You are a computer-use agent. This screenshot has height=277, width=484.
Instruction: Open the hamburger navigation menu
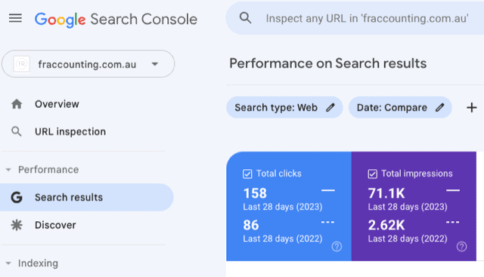[15, 18]
